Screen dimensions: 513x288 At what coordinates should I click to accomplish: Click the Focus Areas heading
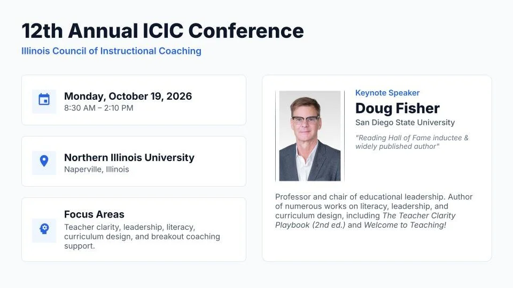point(94,214)
